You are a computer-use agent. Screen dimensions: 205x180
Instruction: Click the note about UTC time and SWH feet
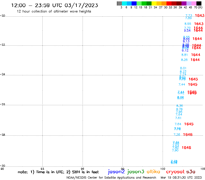pos(58,172)
